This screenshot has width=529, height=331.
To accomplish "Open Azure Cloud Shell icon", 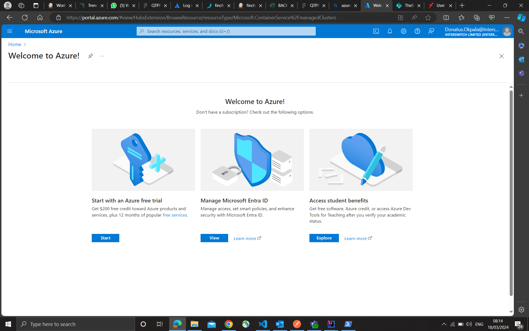I will [376, 31].
